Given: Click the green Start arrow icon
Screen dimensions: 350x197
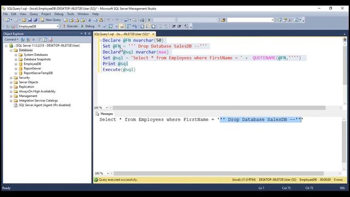Looking at the screenshot, I should click(149, 20).
